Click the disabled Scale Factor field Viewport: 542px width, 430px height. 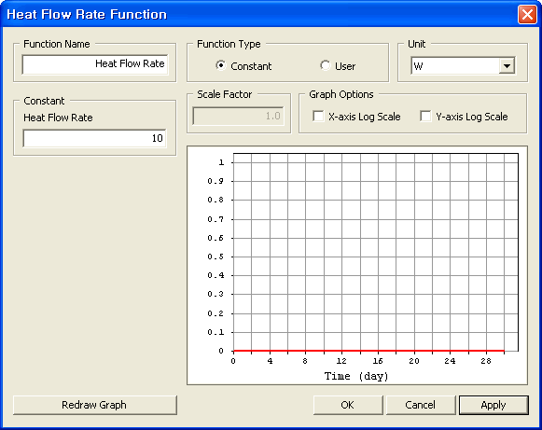(238, 116)
